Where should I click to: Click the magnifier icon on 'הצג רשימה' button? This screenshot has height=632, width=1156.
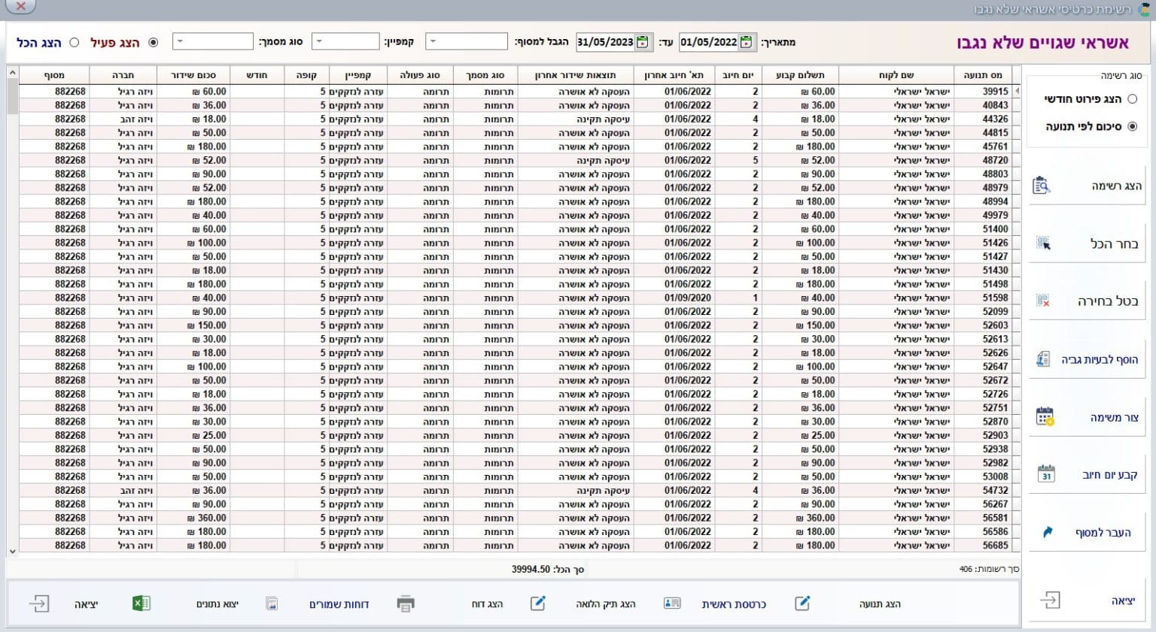(x=1042, y=186)
